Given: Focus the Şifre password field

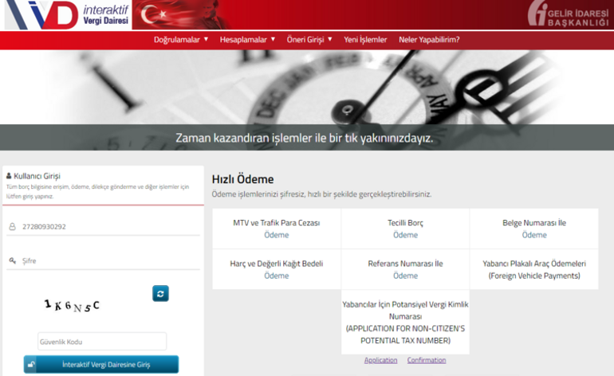Looking at the screenshot, I should (x=108, y=260).
